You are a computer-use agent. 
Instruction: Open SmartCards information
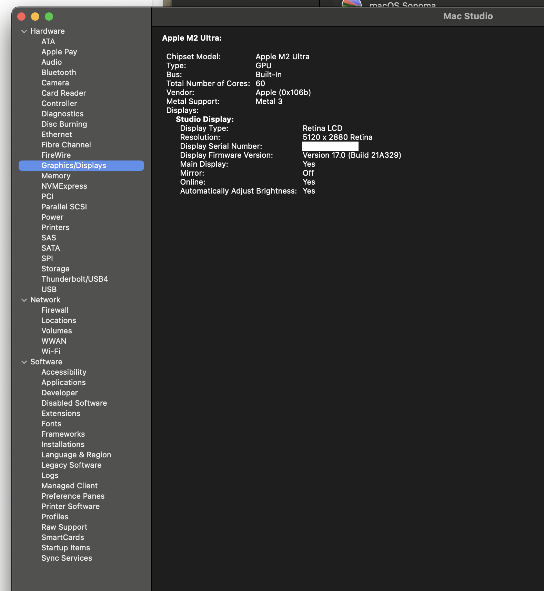pyautogui.click(x=63, y=537)
